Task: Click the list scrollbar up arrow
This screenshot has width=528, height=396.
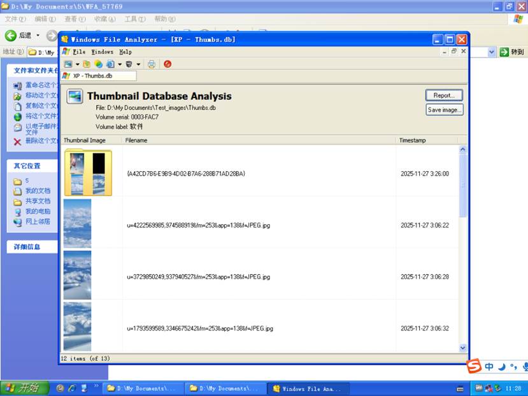Action: point(462,149)
